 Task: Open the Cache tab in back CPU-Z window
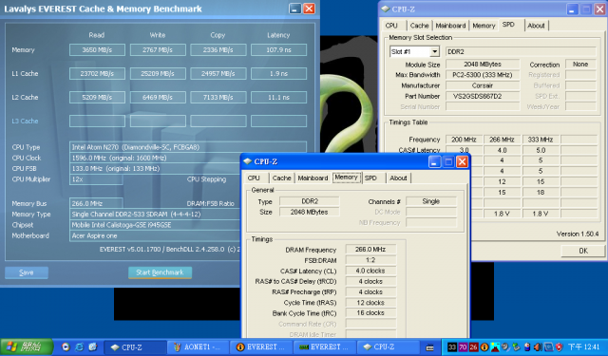[420, 26]
